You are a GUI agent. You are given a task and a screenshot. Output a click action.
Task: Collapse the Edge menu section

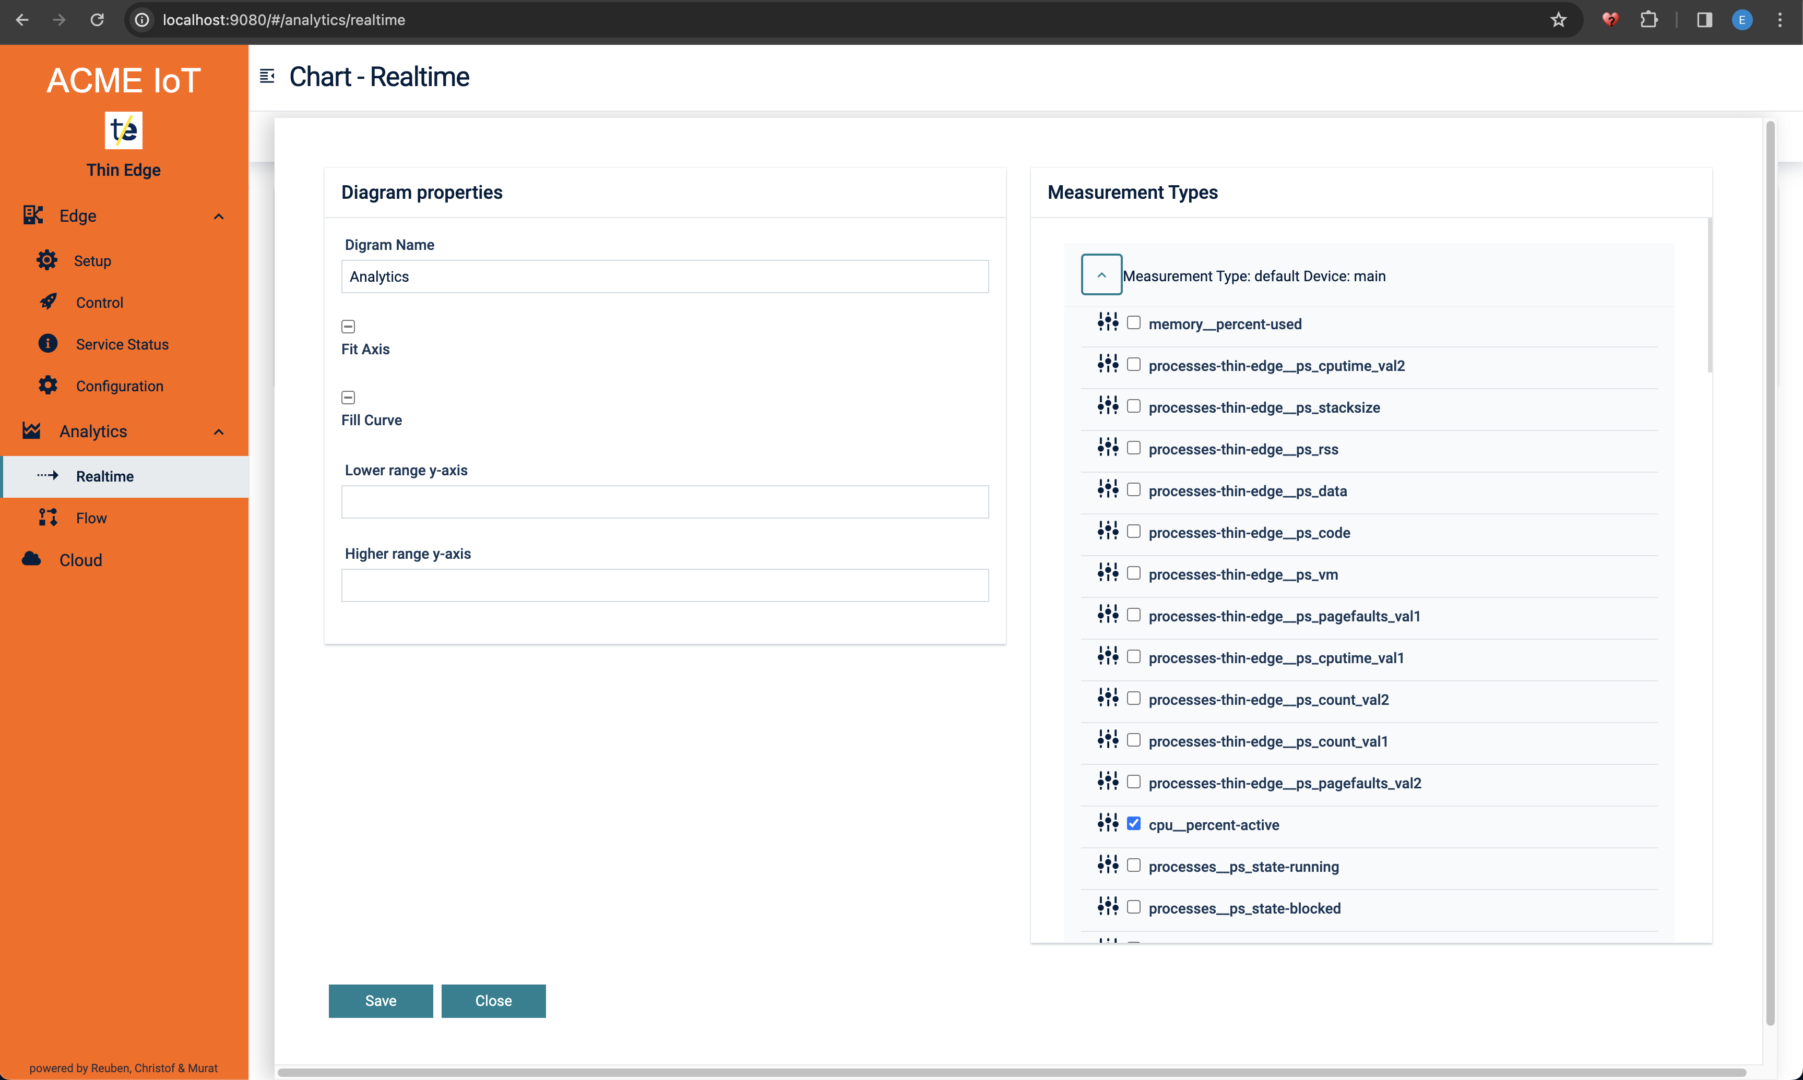click(x=218, y=216)
